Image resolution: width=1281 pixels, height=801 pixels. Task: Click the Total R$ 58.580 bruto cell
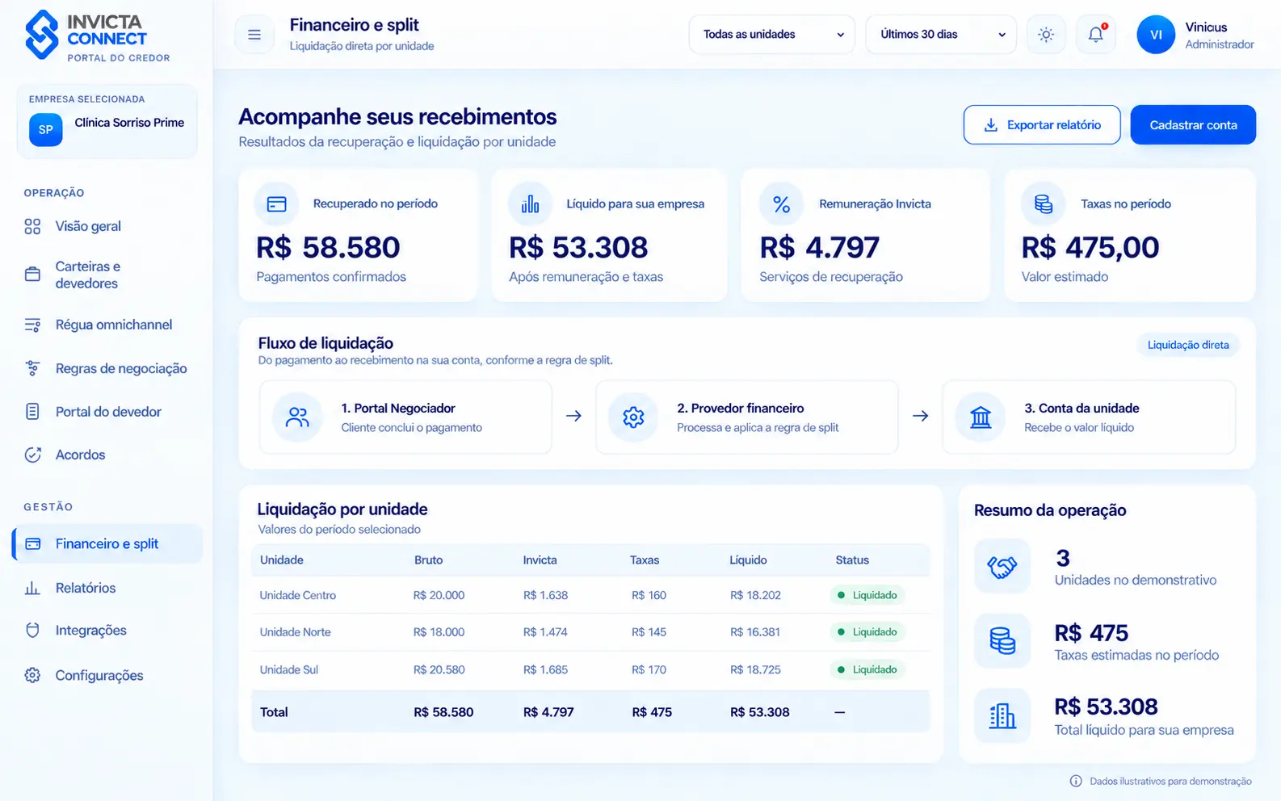tap(443, 712)
